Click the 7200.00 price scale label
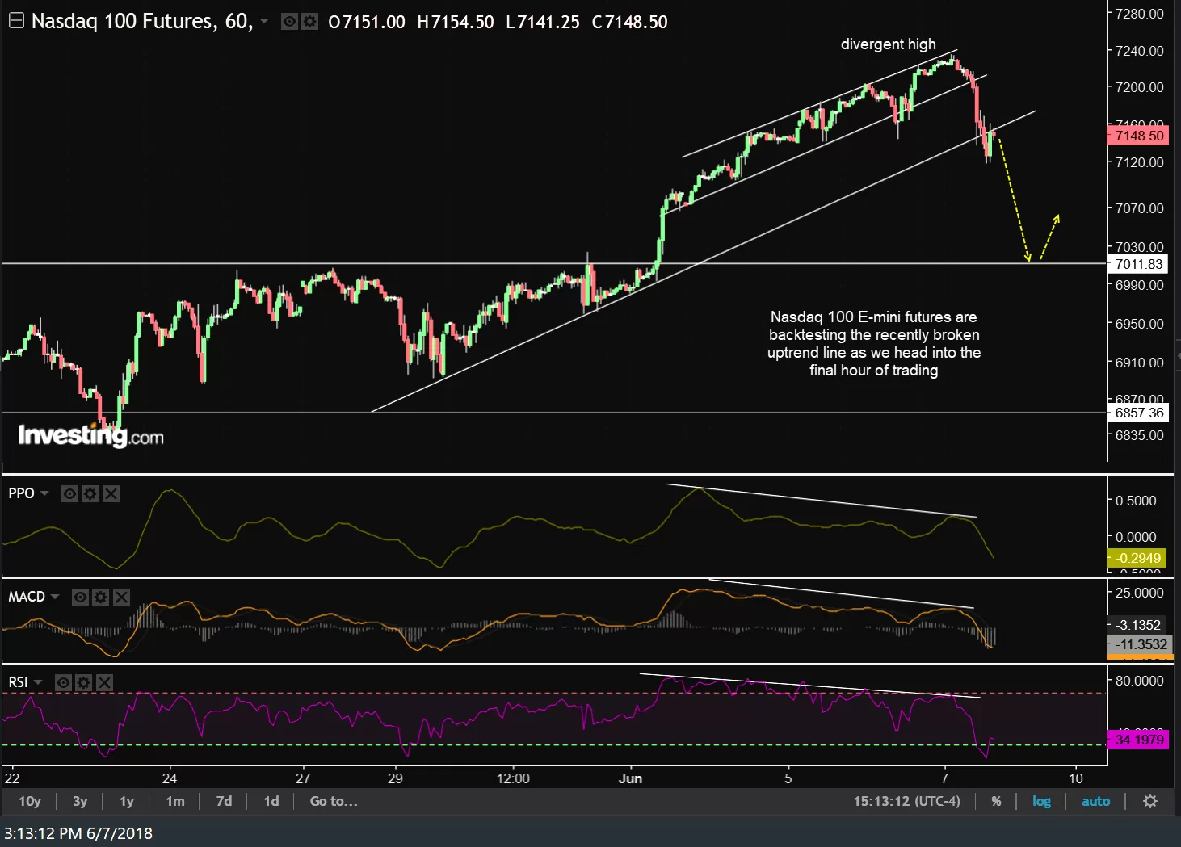Viewport: 1181px width, 847px height. pyautogui.click(x=1139, y=87)
